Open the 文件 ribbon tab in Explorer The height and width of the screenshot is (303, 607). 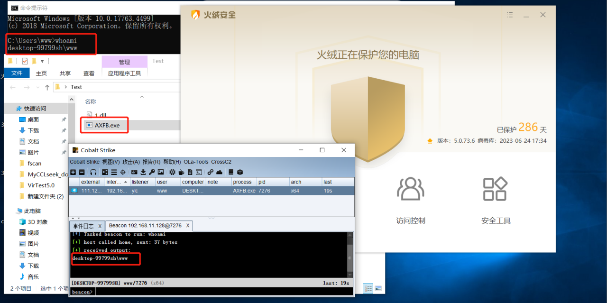pyautogui.click(x=17, y=73)
